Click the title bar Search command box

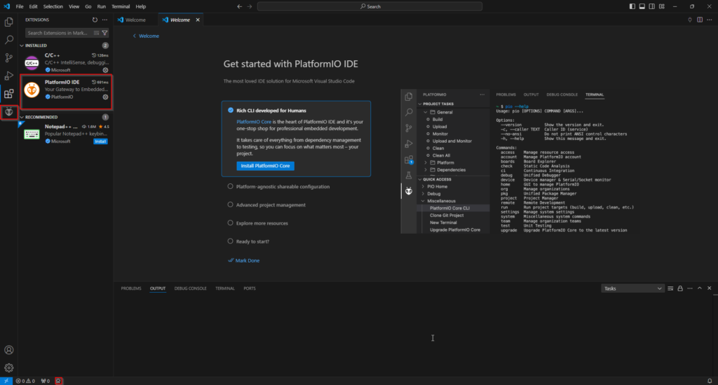pos(370,6)
